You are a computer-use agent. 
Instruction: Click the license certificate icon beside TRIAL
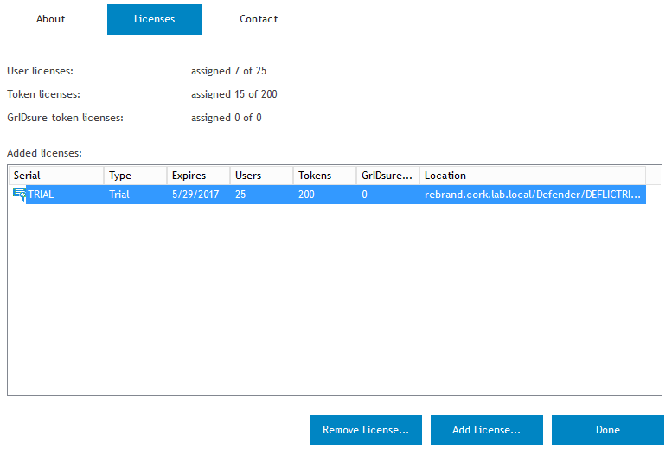click(19, 195)
